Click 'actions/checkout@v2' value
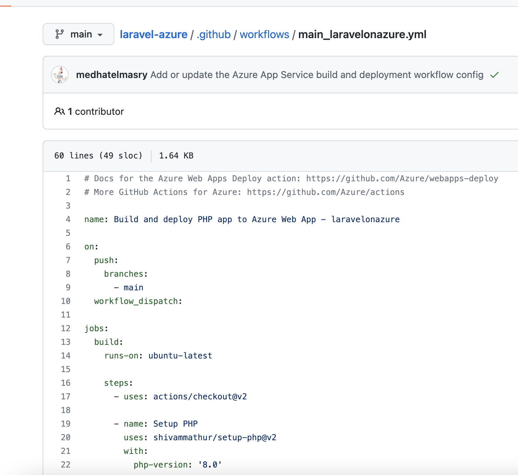 (x=200, y=397)
